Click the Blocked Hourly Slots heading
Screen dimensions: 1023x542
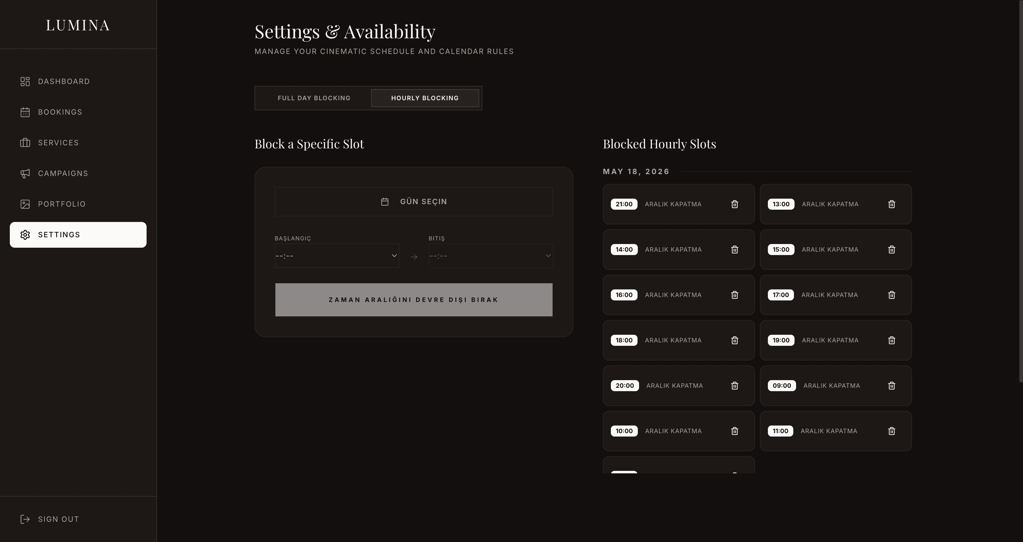[659, 144]
